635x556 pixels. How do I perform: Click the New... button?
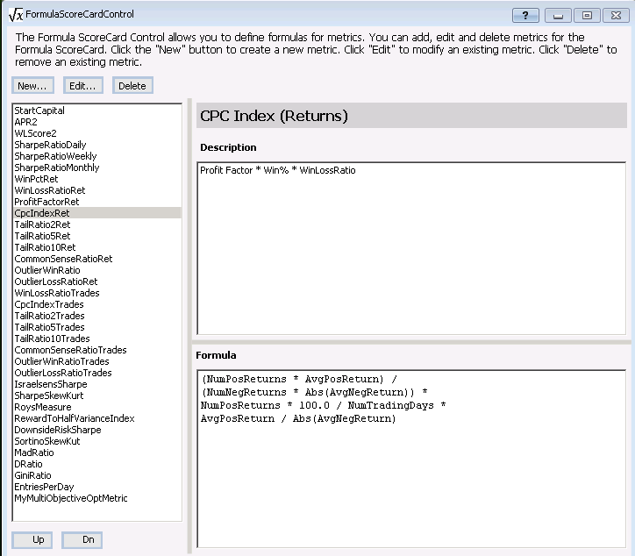tap(33, 86)
